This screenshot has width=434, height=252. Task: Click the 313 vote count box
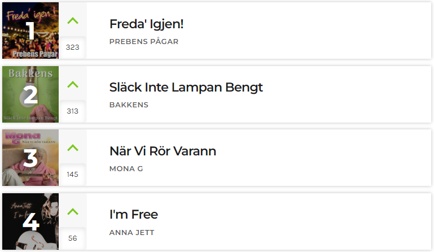(72, 111)
